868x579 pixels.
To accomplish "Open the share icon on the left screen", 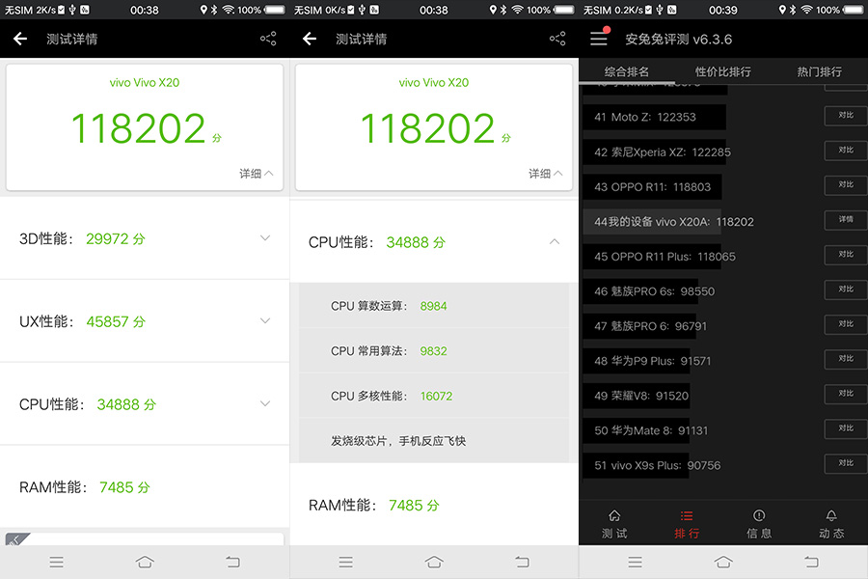I will (270, 39).
